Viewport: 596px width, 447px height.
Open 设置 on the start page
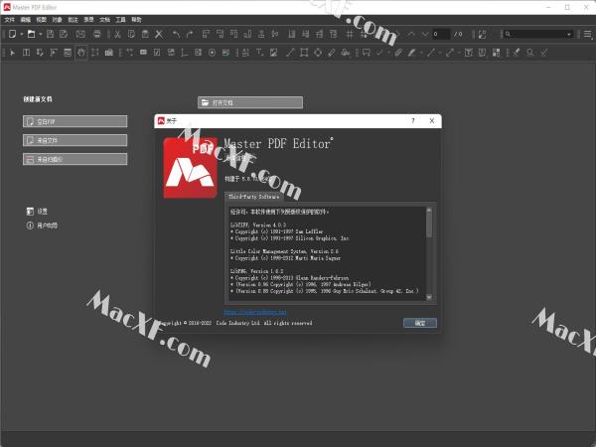tap(37, 211)
